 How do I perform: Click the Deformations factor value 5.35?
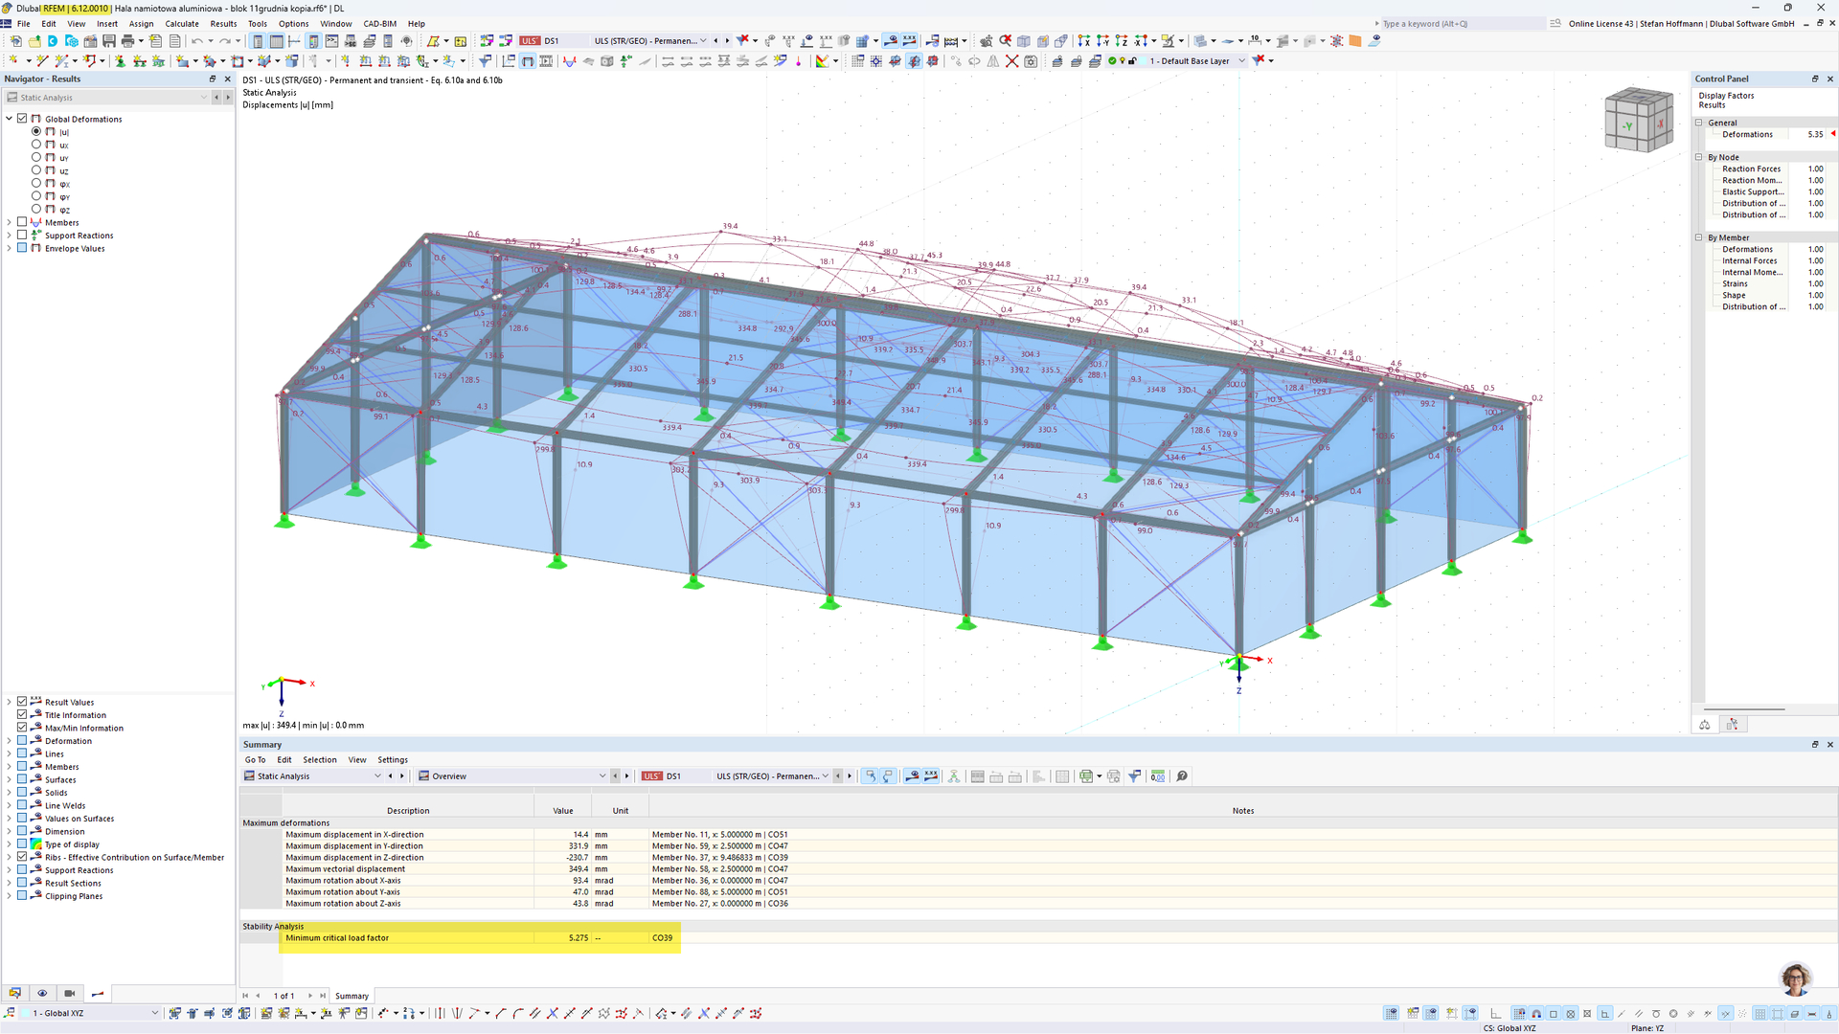coord(1815,135)
